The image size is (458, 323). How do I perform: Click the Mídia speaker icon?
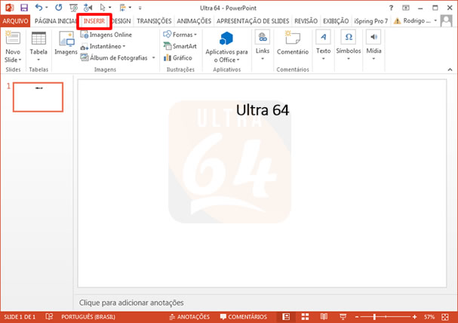coord(373,38)
